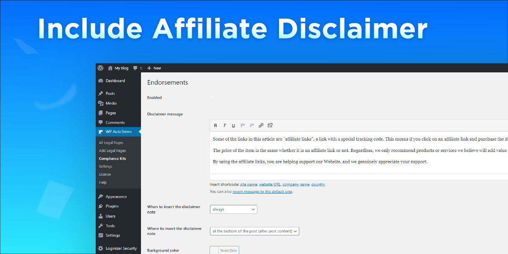Click the Posts pushpin icon
The image size is (508, 254).
pos(101,94)
